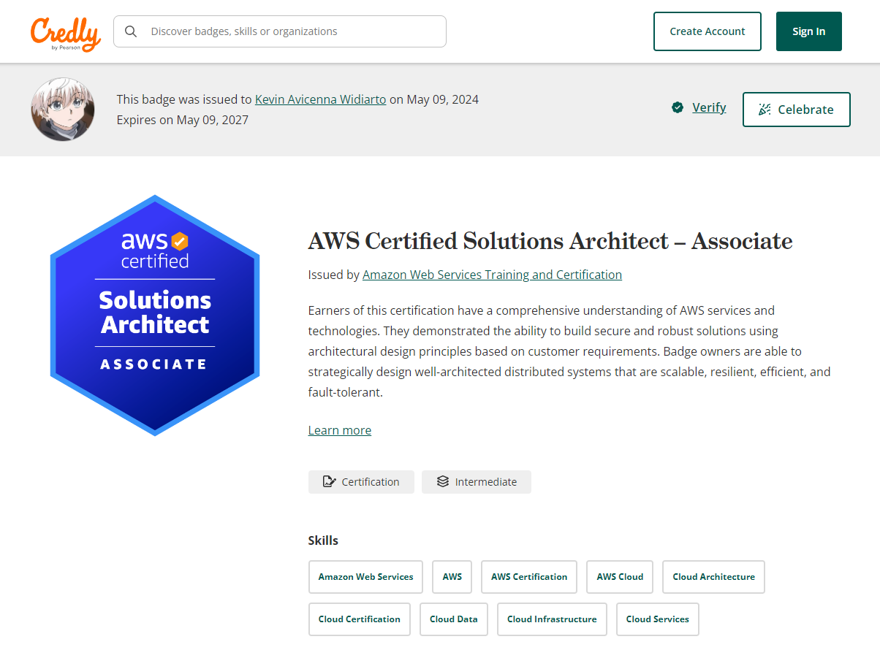Click the Sign In button
The height and width of the screenshot is (650, 880).
coord(809,31)
